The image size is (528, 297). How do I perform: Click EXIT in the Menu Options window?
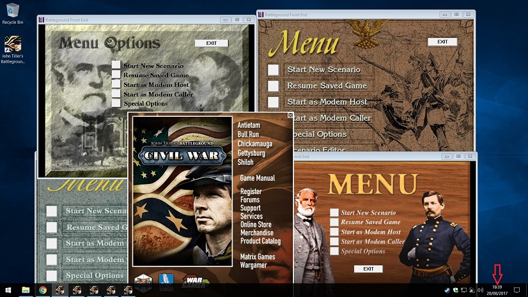[x=212, y=43]
